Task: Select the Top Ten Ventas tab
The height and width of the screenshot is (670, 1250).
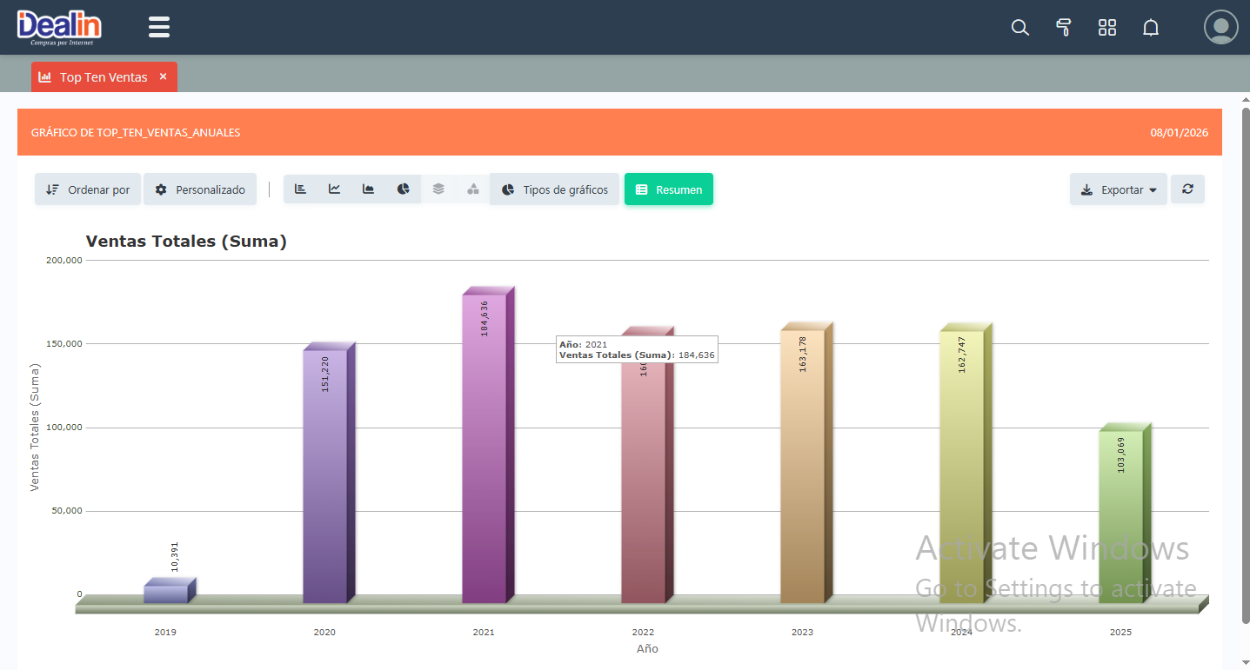Action: pyautogui.click(x=96, y=77)
